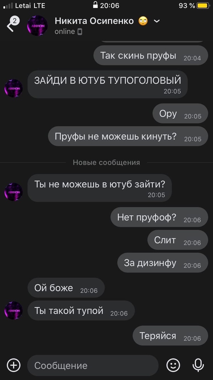Select the 'Пруфы не можешь кинуть?' message
The image size is (213, 380).
pyautogui.click(x=128, y=137)
